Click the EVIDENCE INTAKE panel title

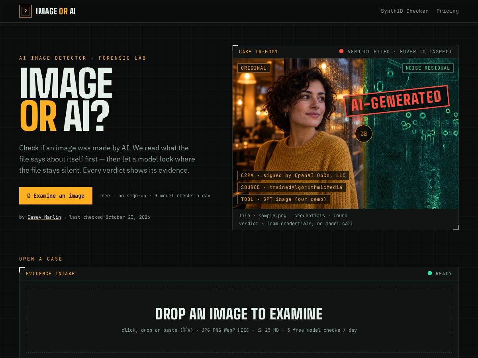coord(51,274)
